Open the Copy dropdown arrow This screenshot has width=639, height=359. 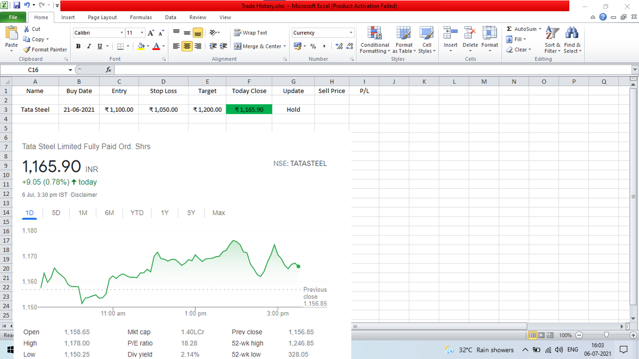click(x=47, y=39)
